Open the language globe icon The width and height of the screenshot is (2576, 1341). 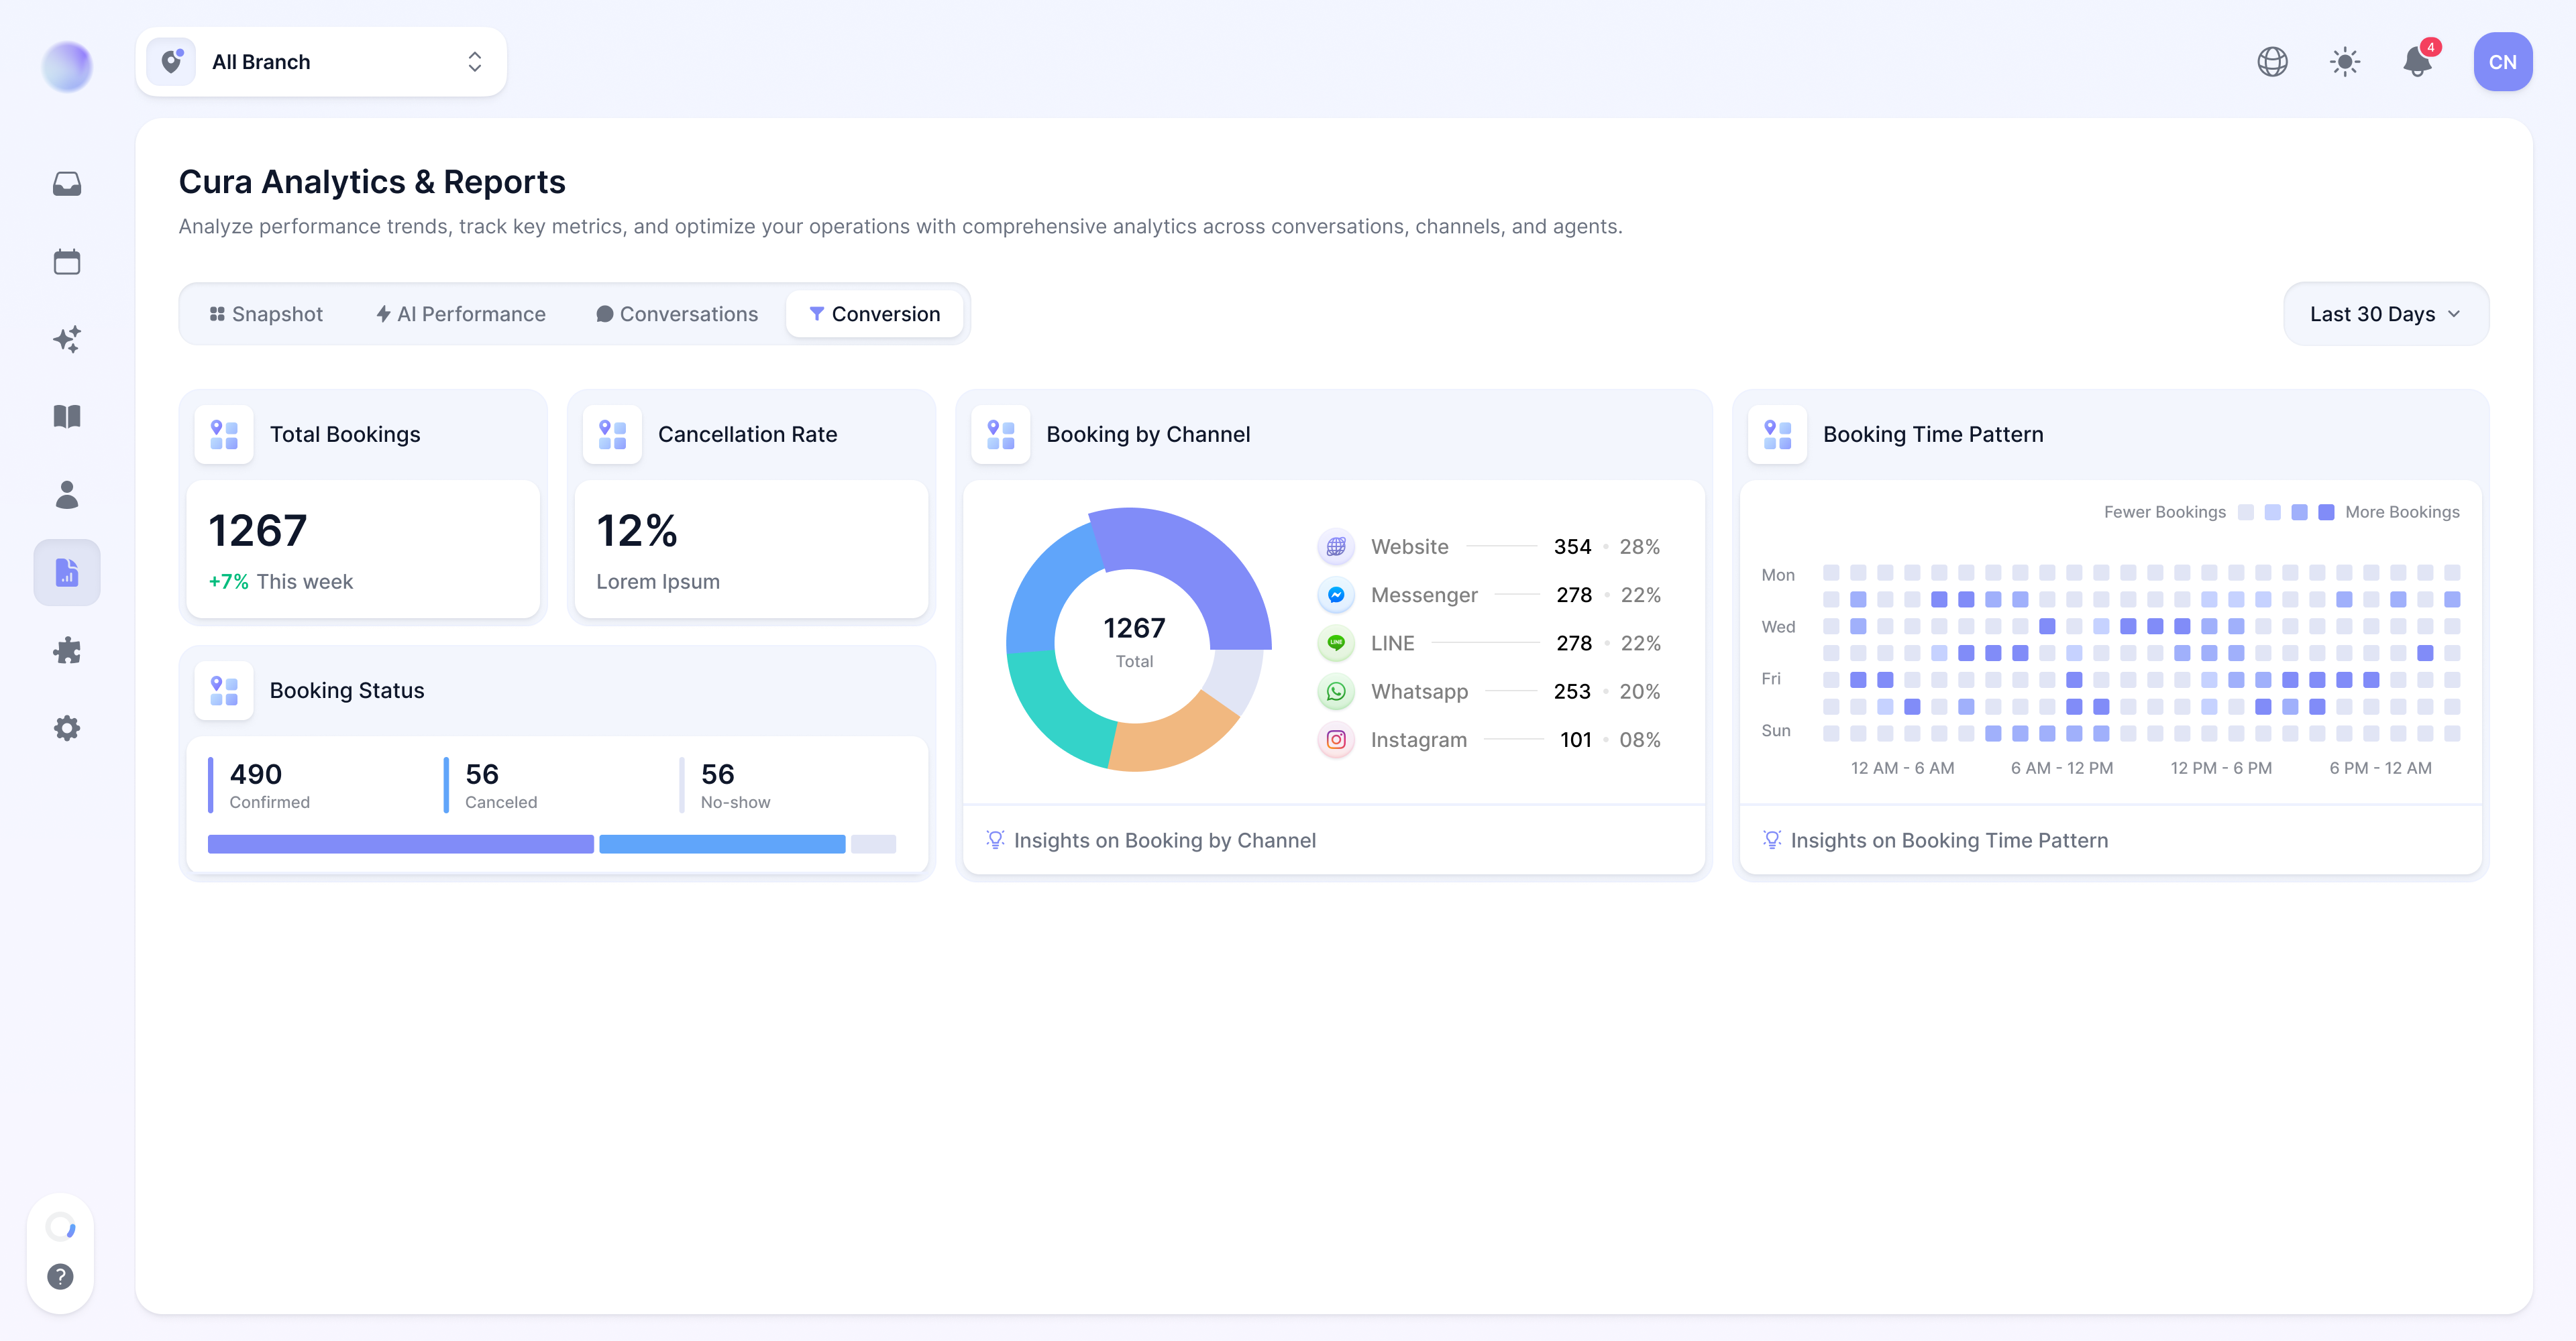(2273, 62)
